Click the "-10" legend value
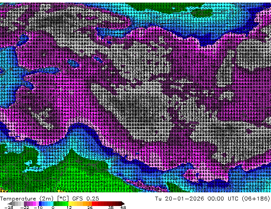271x209 pixels. [38, 207]
